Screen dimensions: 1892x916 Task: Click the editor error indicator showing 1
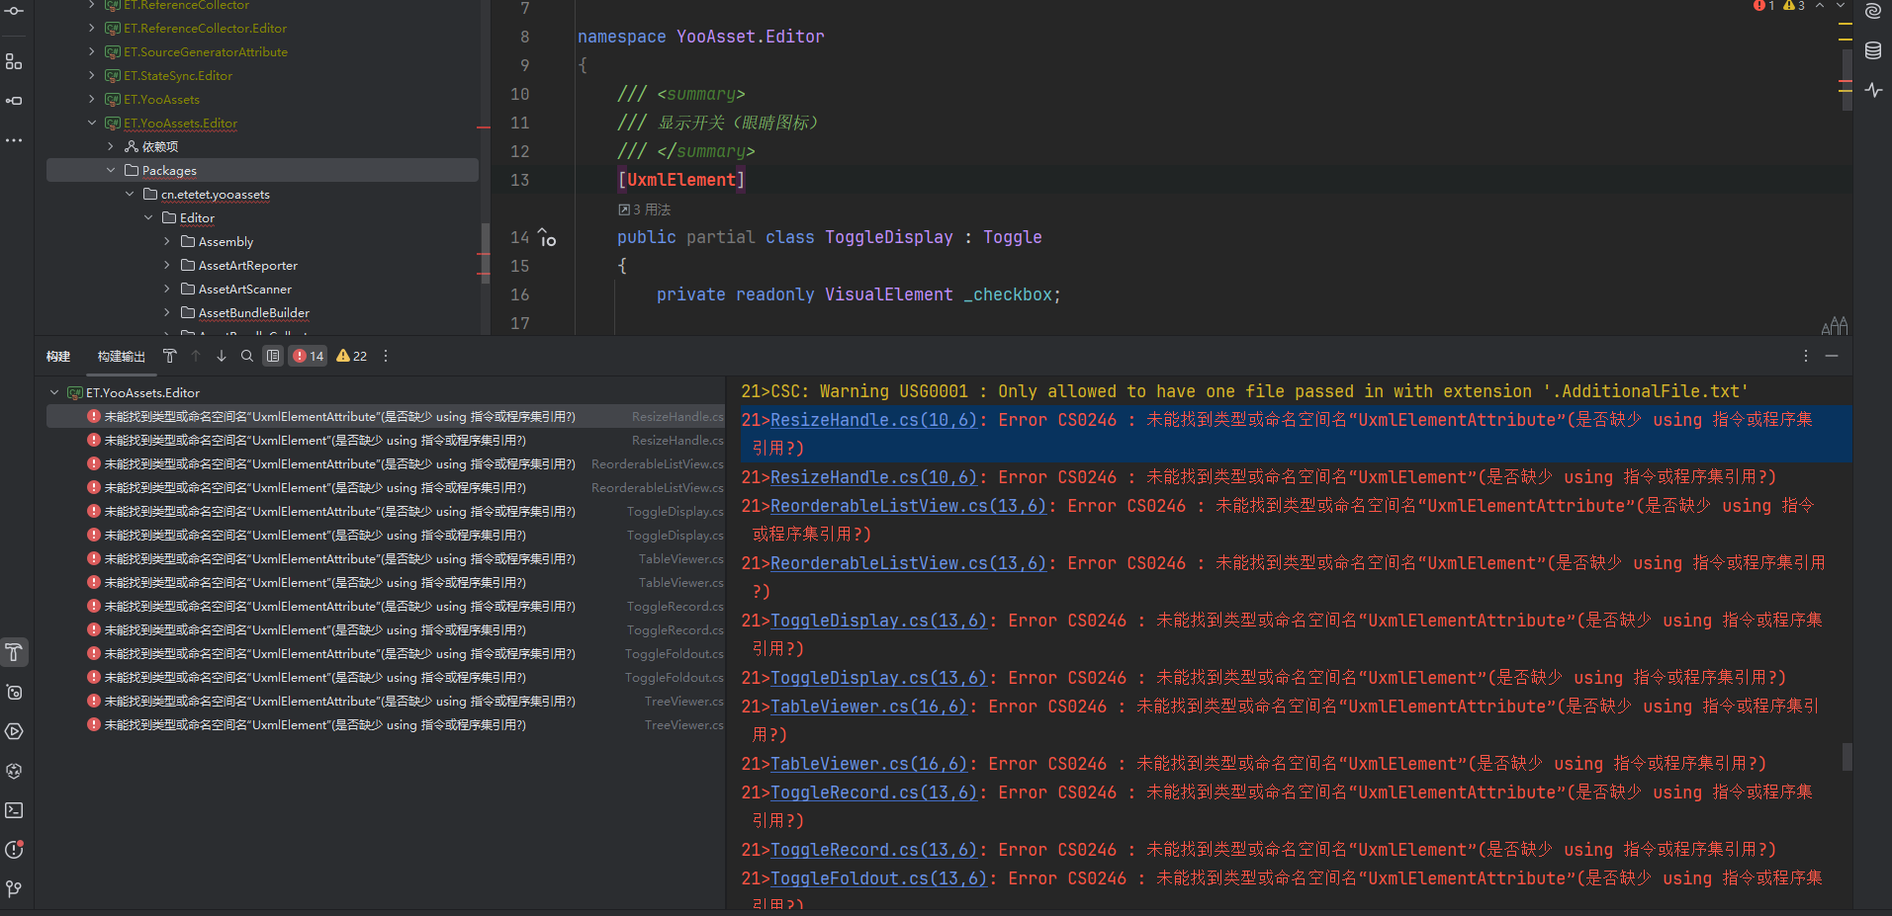[x=1763, y=6]
